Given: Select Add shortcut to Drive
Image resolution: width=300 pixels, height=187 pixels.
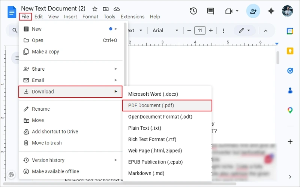Looking at the screenshot, I should tap(70, 132).
